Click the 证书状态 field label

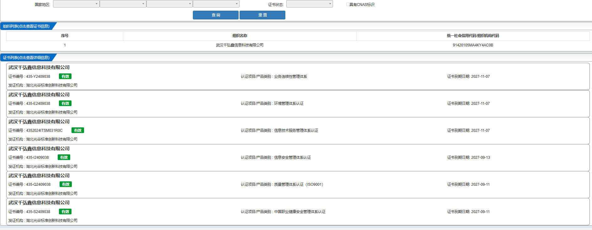click(x=276, y=5)
